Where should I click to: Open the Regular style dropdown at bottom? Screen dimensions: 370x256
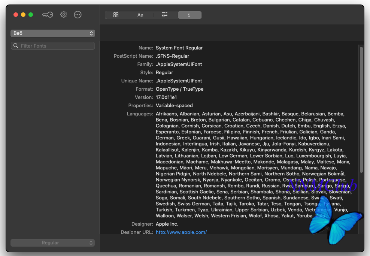pos(53,243)
